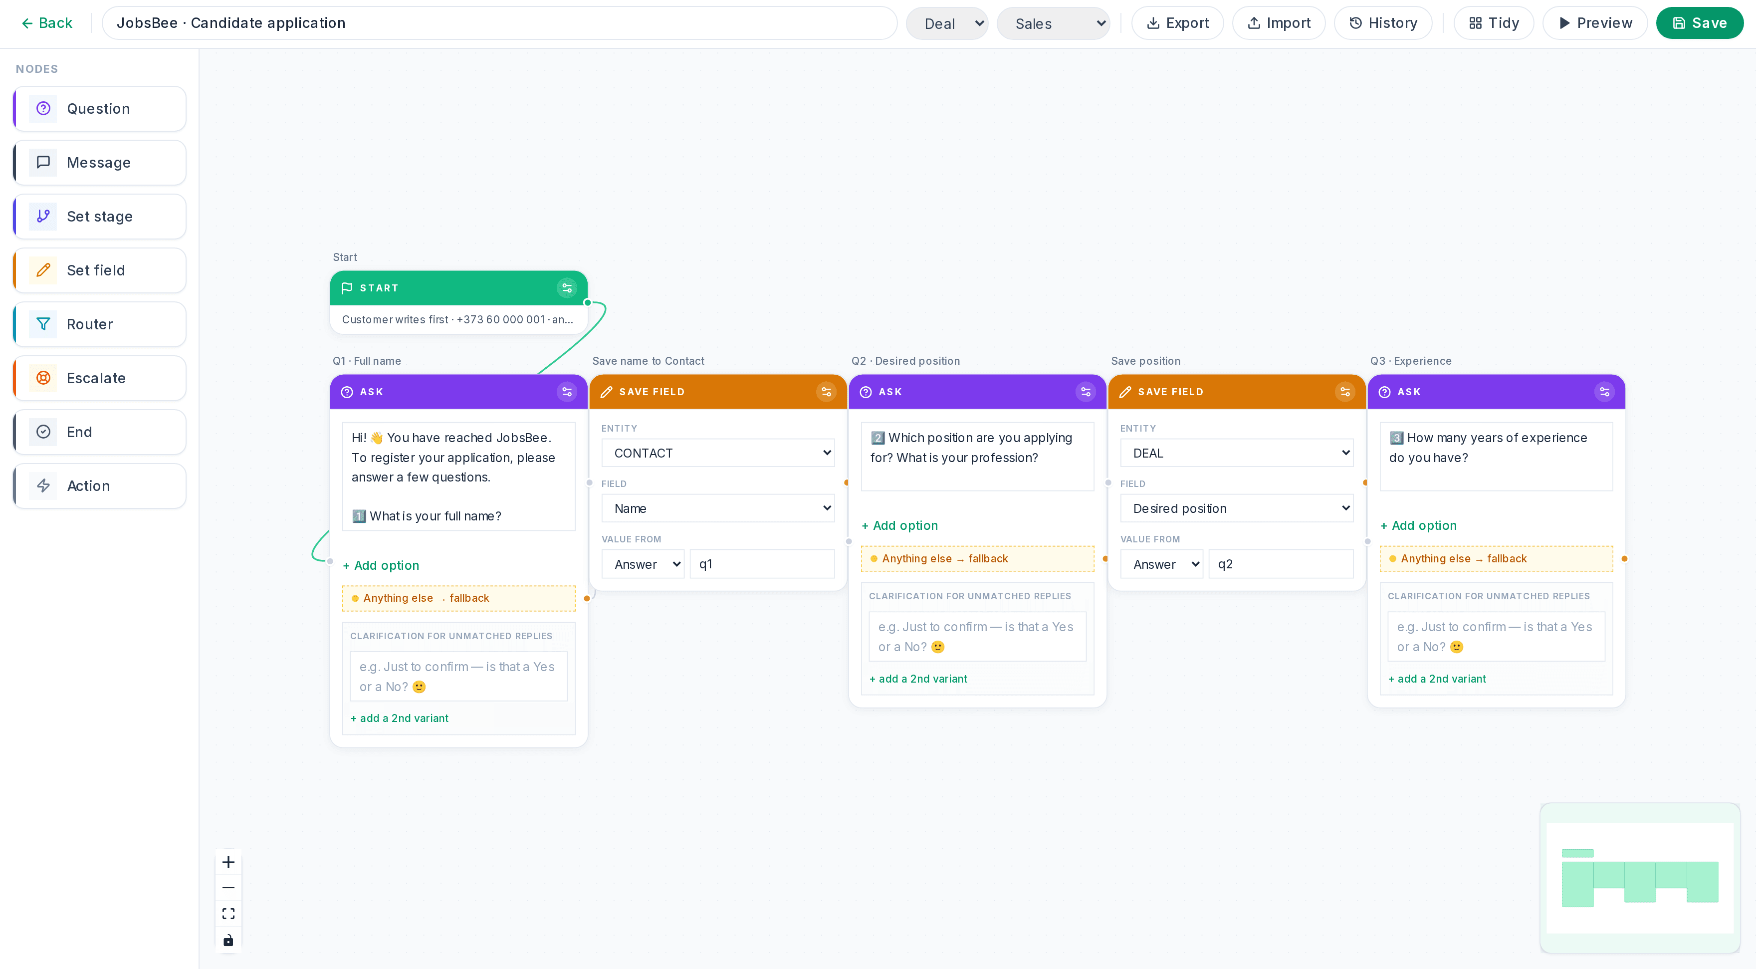This screenshot has width=1756, height=969.
Task: Pick the Escalate lifebuoy icon
Action: (x=43, y=378)
